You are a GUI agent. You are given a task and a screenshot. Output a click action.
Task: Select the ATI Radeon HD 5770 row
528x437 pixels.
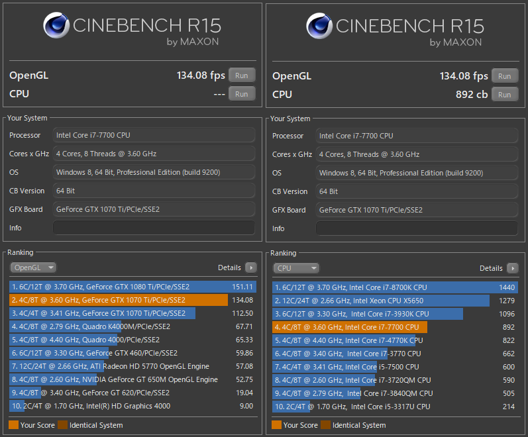click(x=132, y=366)
